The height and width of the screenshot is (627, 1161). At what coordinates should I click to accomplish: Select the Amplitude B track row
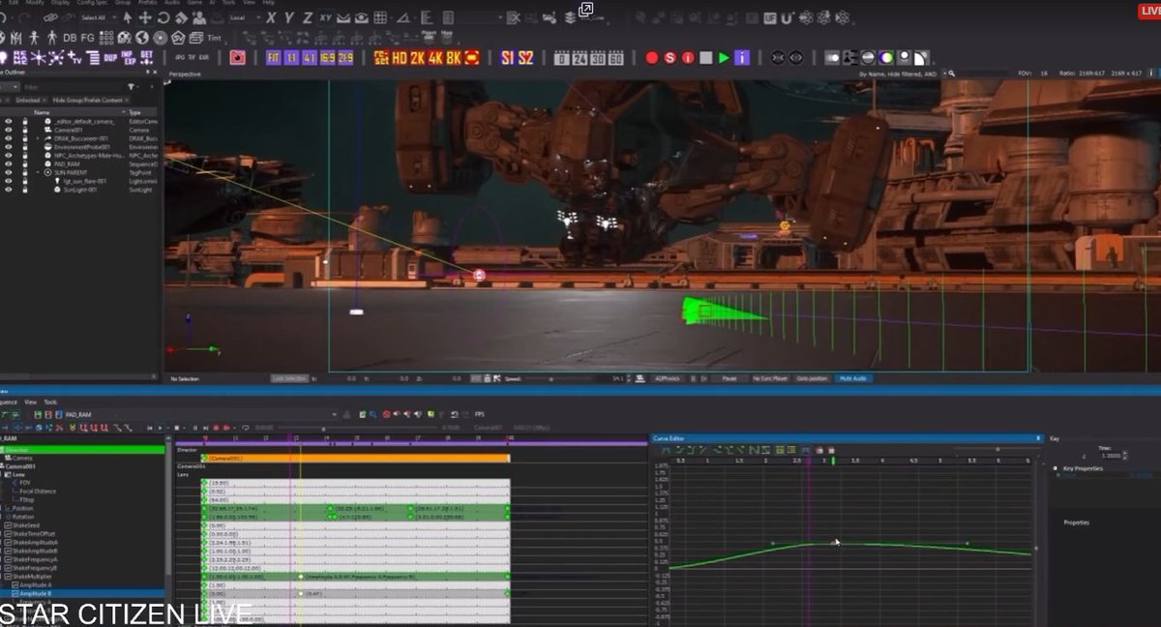tap(82, 593)
